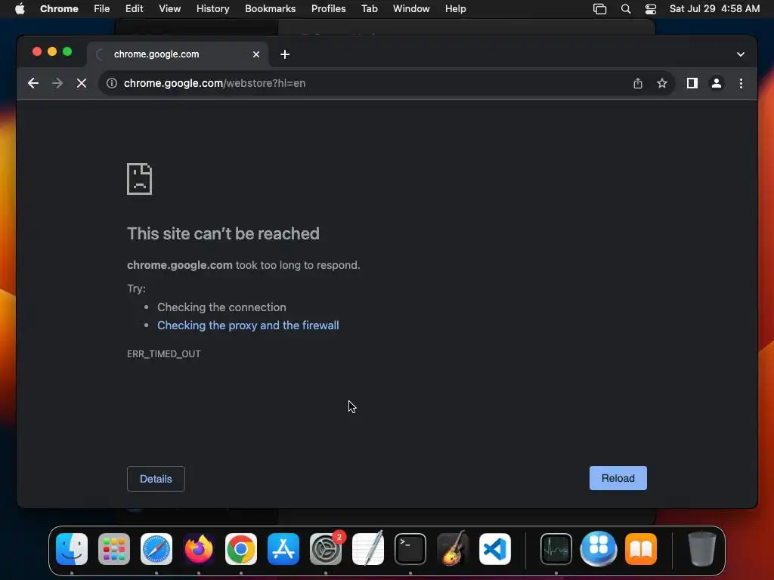
Task: Open Chrome three-dot menu
Action: tap(741, 83)
